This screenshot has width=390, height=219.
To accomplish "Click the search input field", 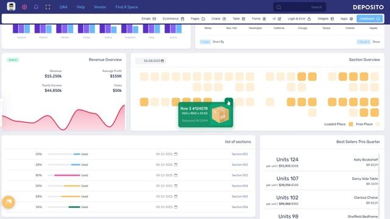I will pyautogui.click(x=299, y=7).
